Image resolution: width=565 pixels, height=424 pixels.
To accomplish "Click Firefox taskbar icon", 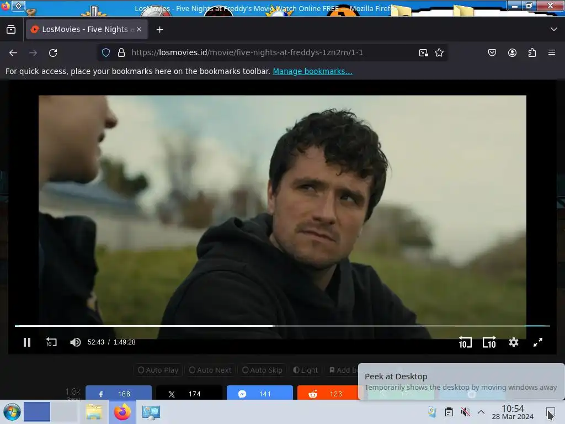I will point(122,412).
